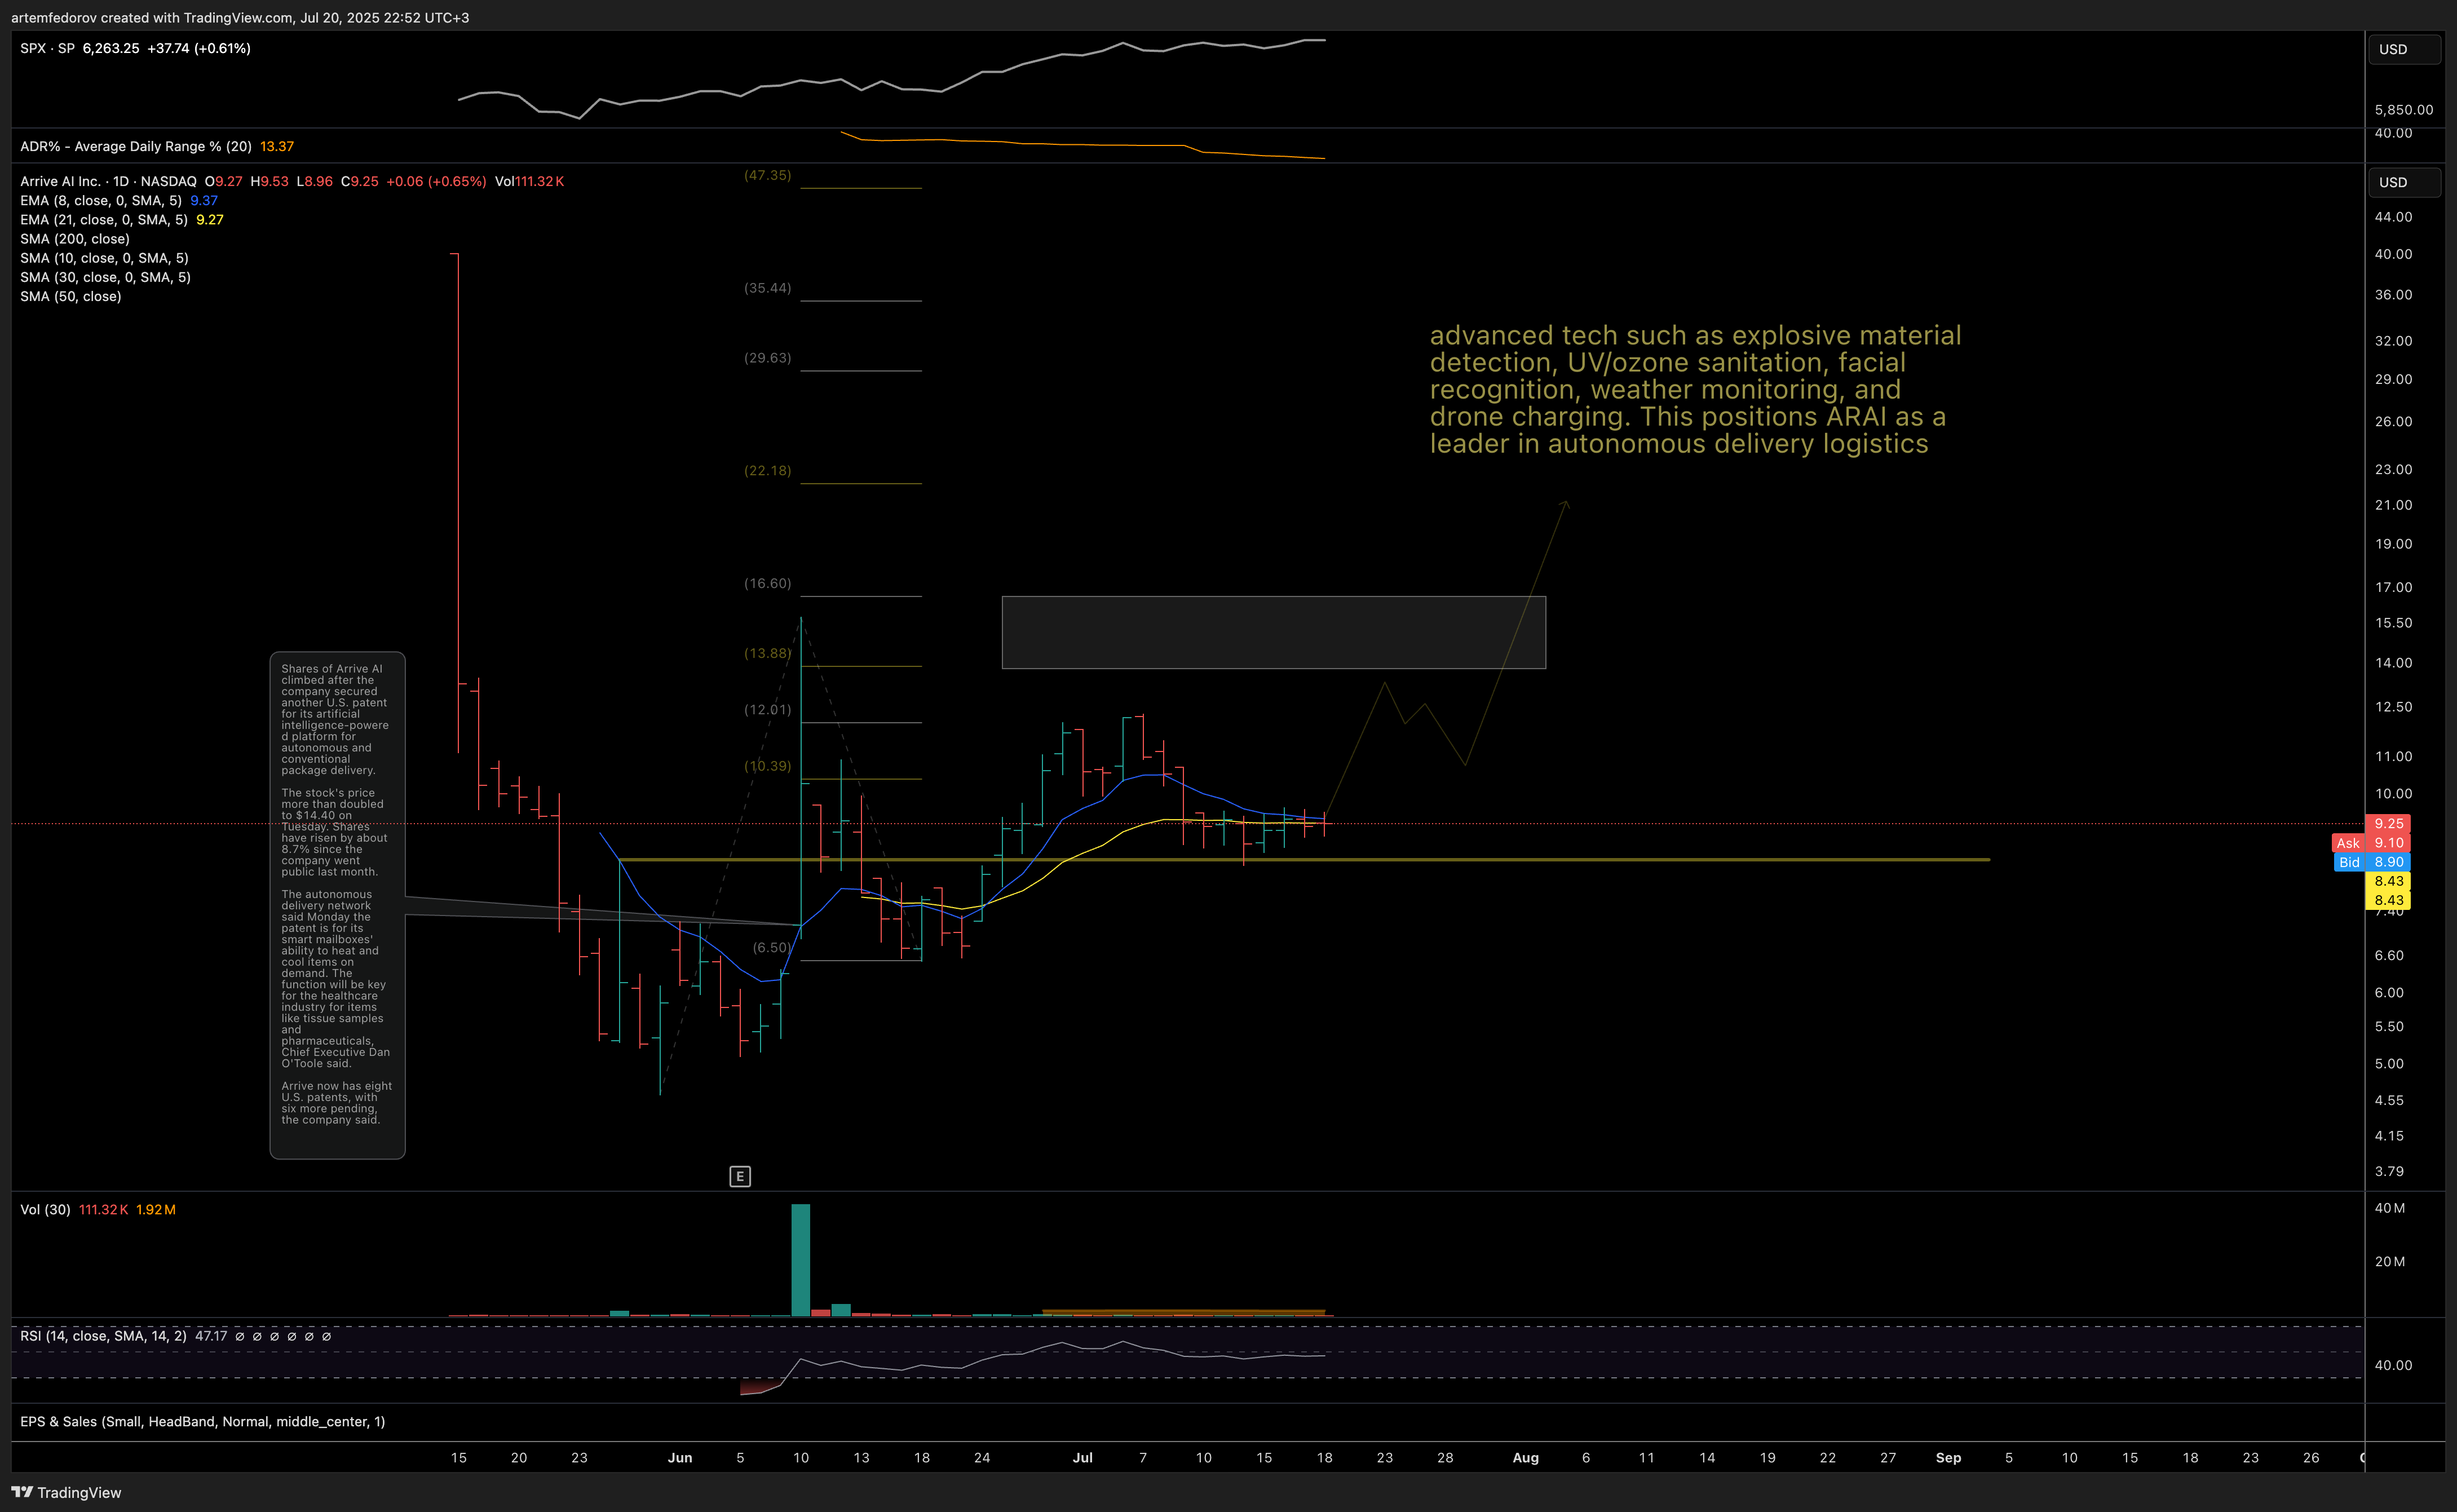This screenshot has height=1512, width=2457.
Task: Select the Vol (30) indicator legend
Action: pos(45,1209)
